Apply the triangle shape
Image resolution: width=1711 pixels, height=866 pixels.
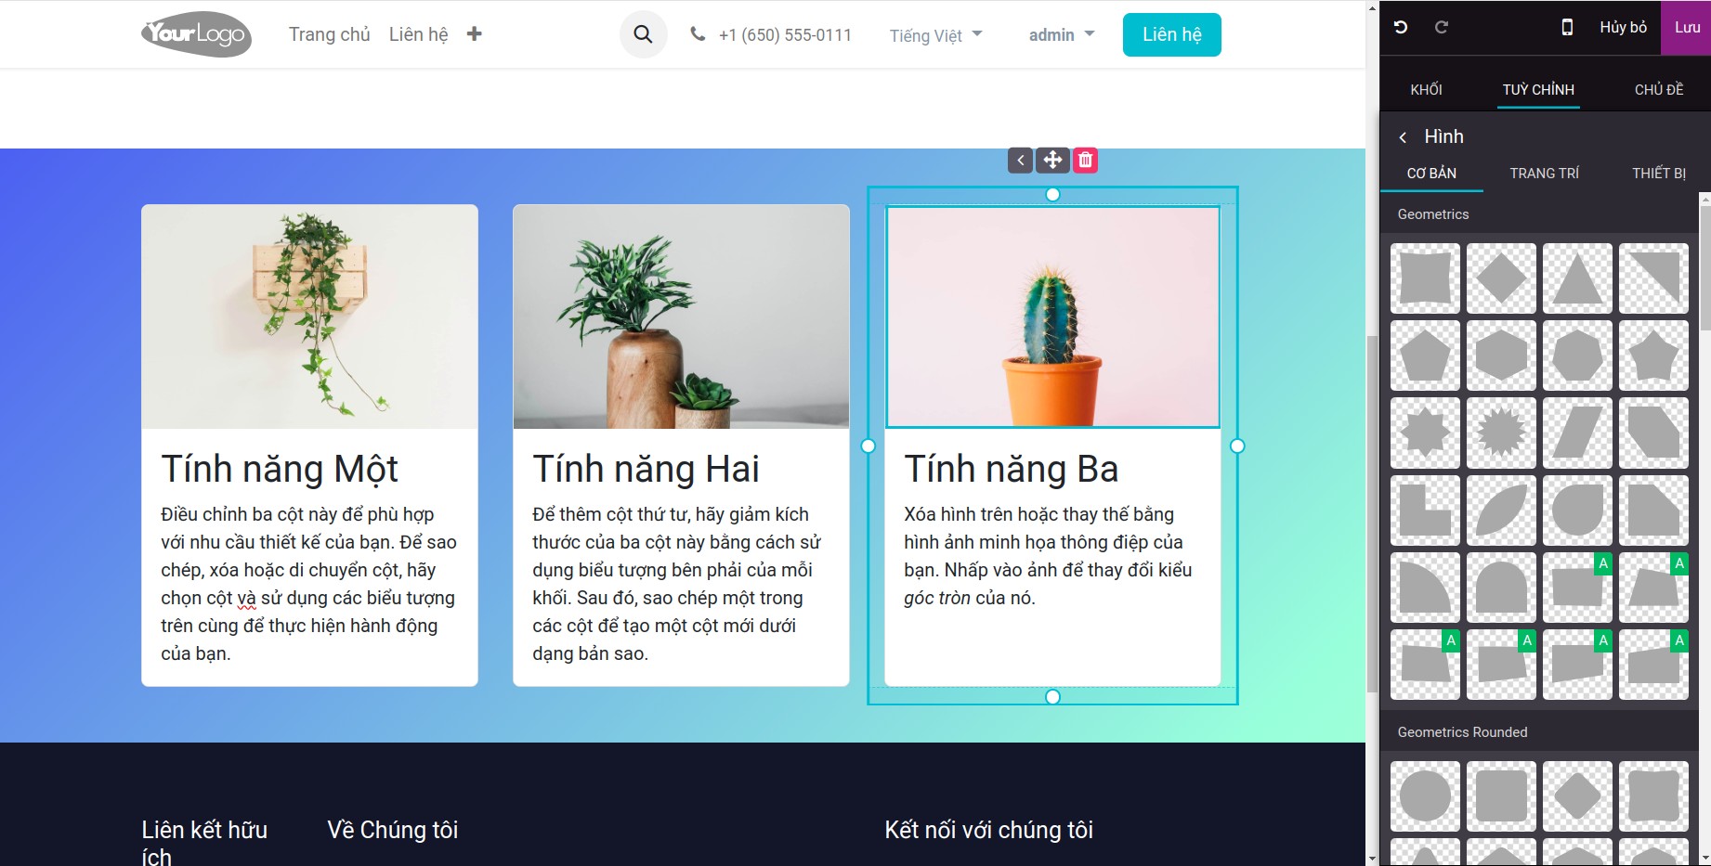[x=1577, y=278]
